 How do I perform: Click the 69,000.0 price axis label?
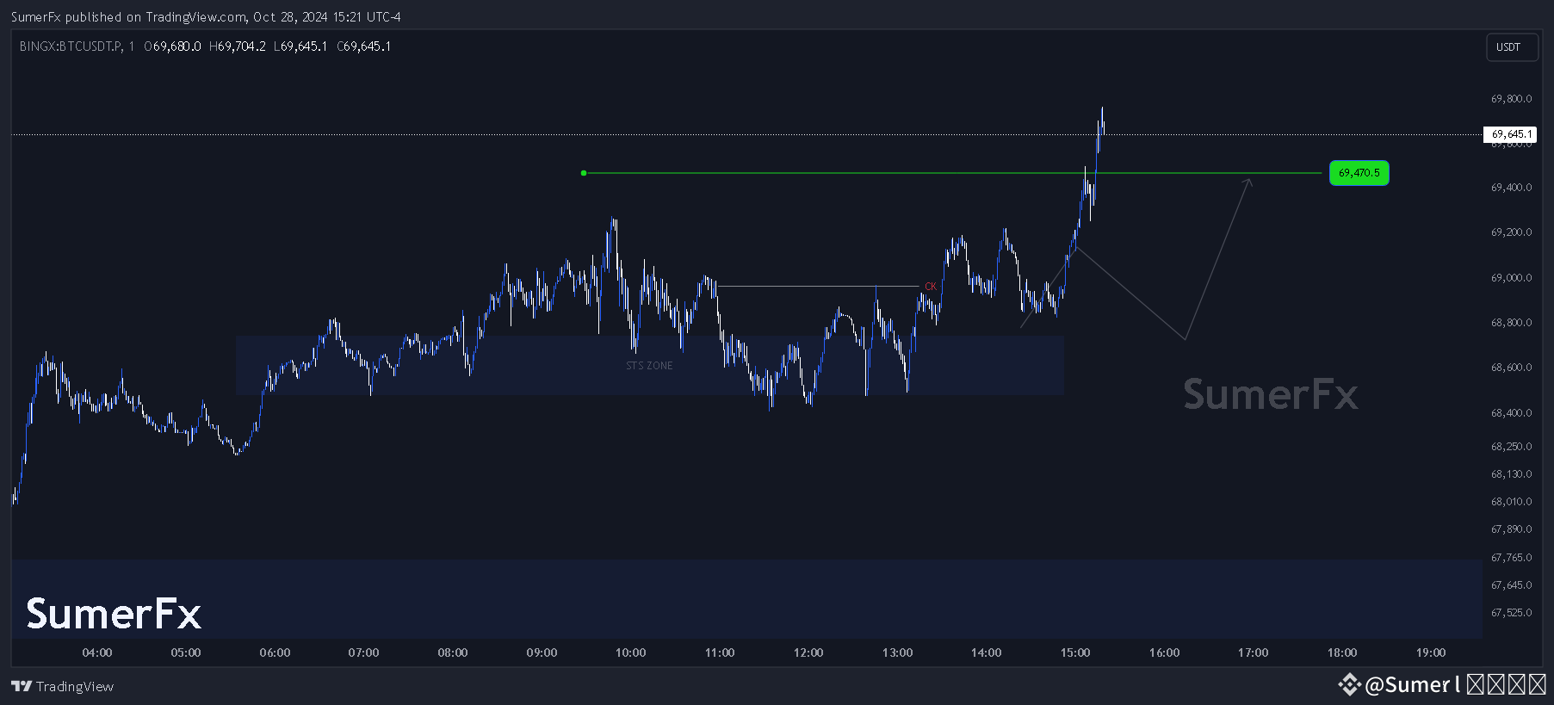[x=1511, y=278]
